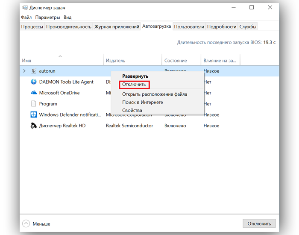Click the Windows Defender shield icon

[34, 115]
